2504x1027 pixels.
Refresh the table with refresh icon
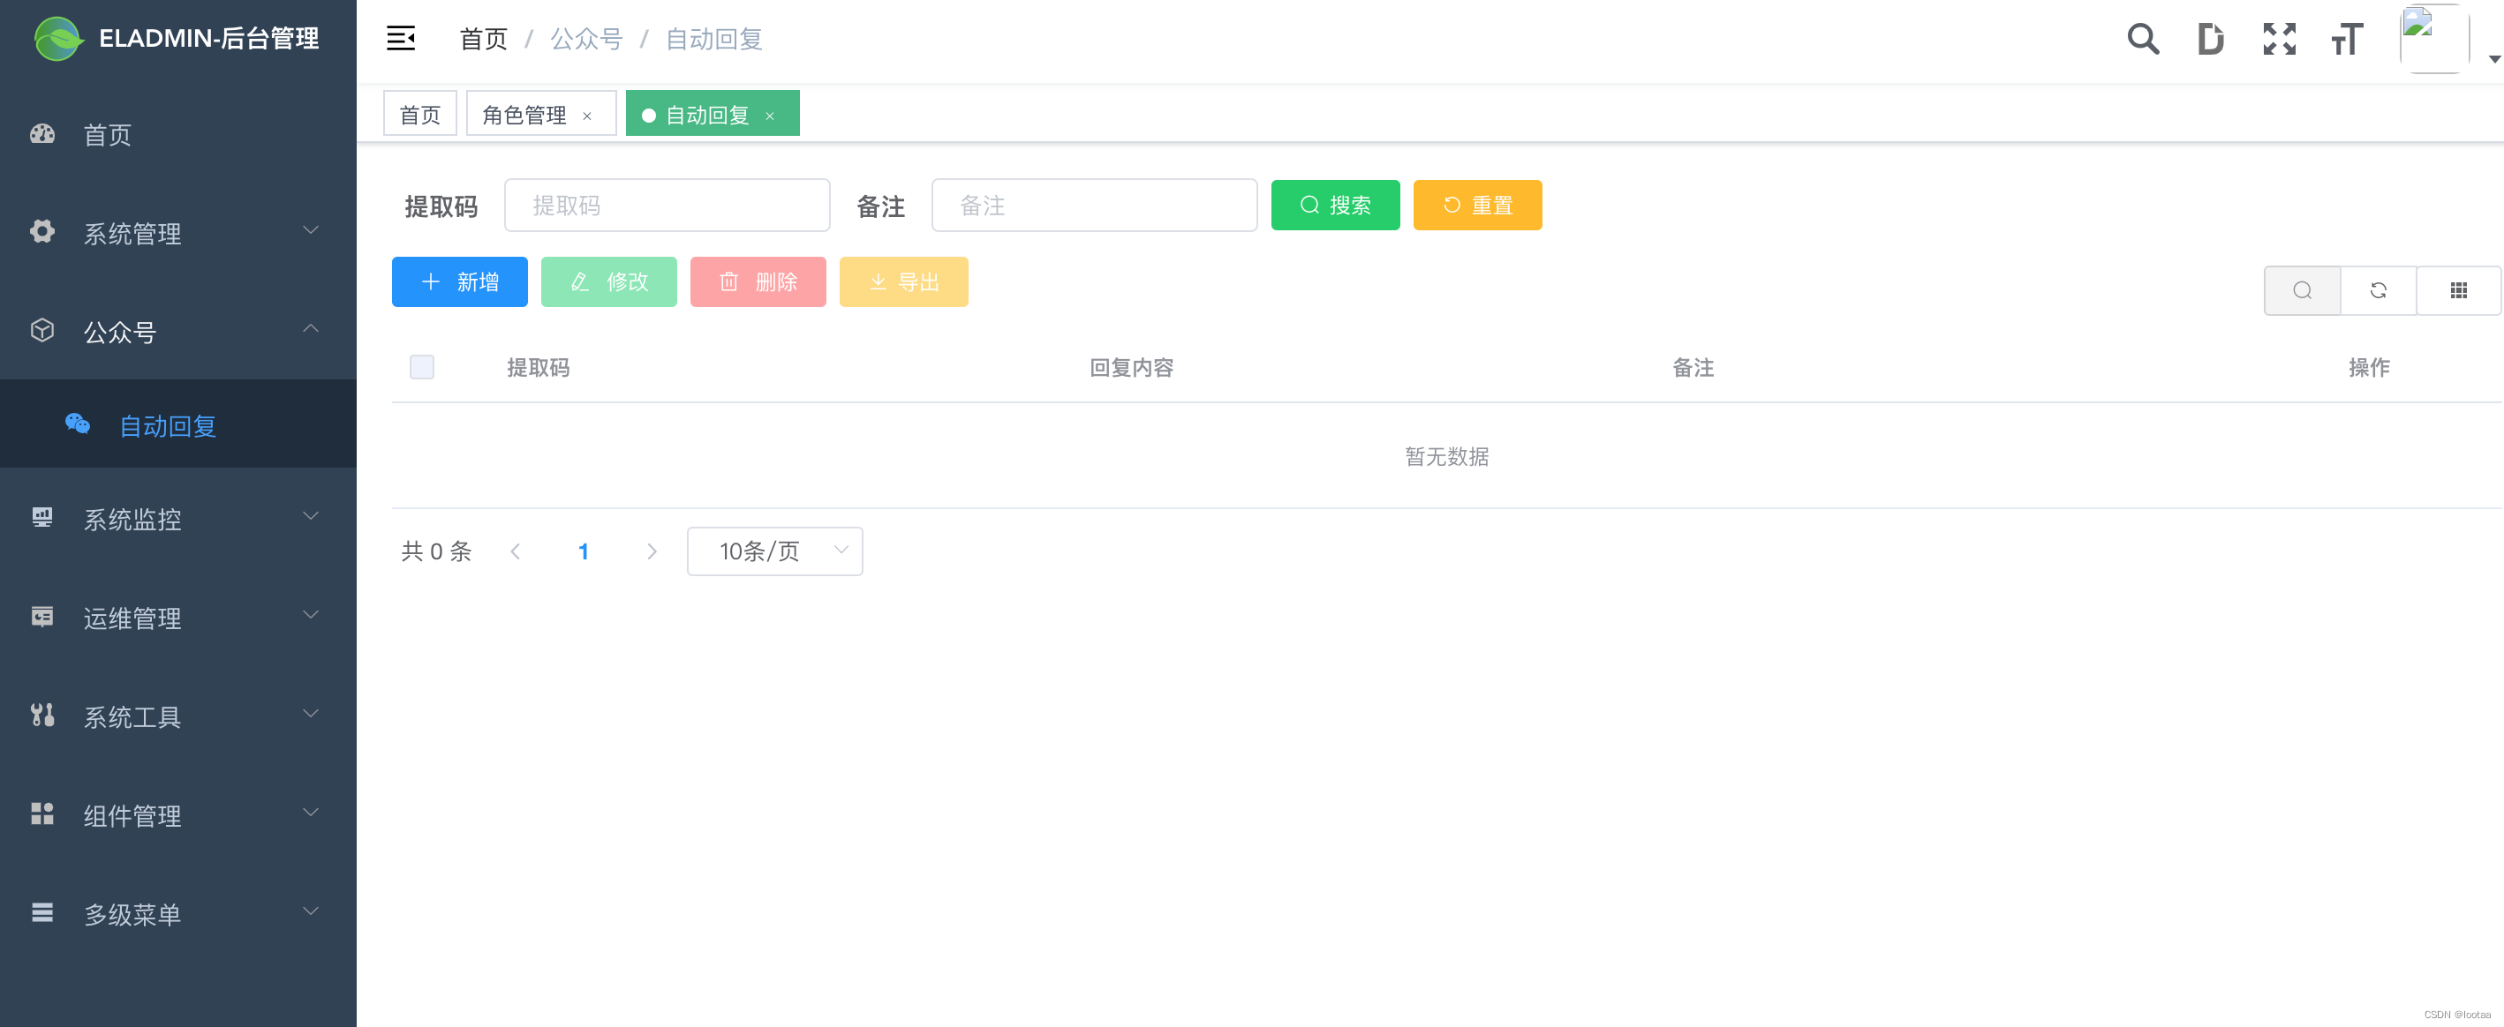[2379, 290]
